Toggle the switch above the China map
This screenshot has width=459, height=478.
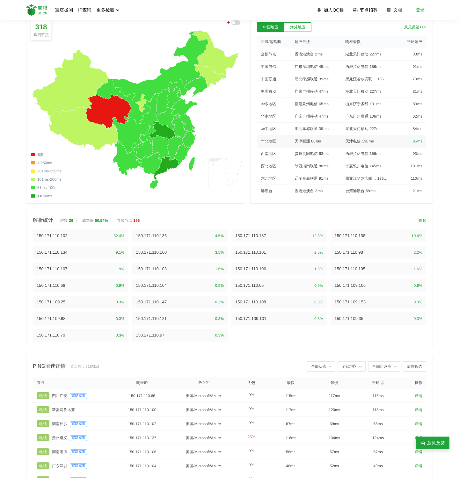click(x=236, y=23)
